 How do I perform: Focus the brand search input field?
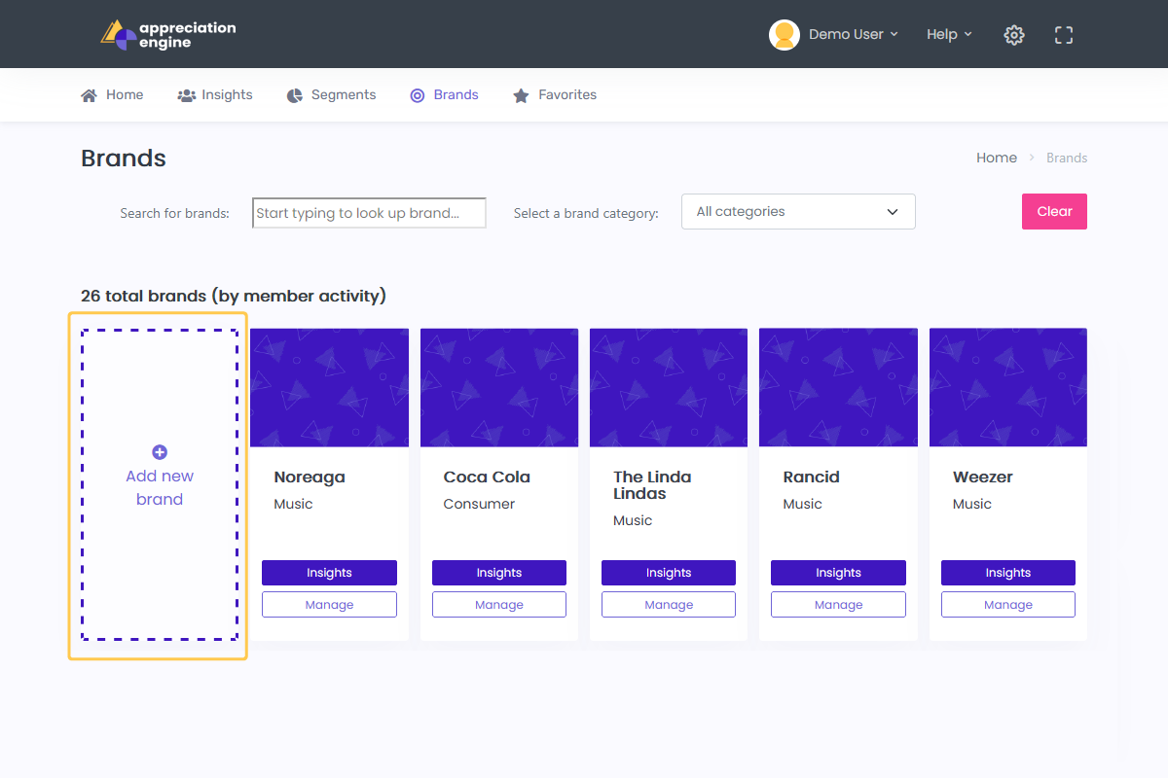pyautogui.click(x=369, y=213)
